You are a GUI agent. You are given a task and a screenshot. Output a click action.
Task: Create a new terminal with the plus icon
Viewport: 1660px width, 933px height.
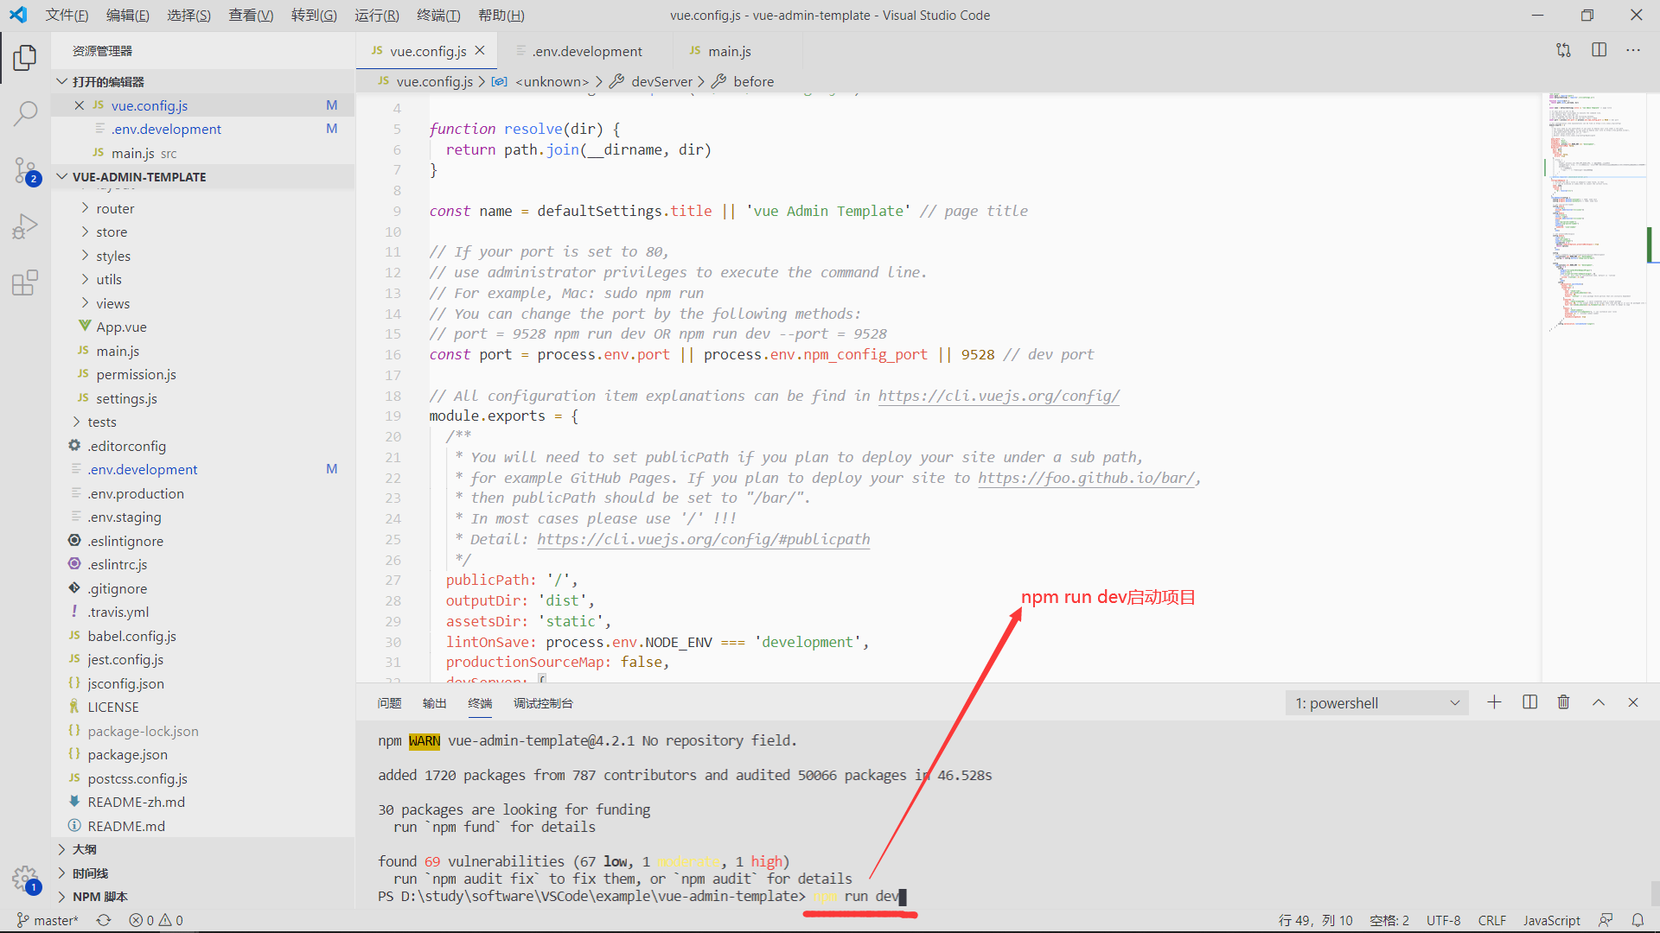[1495, 702]
